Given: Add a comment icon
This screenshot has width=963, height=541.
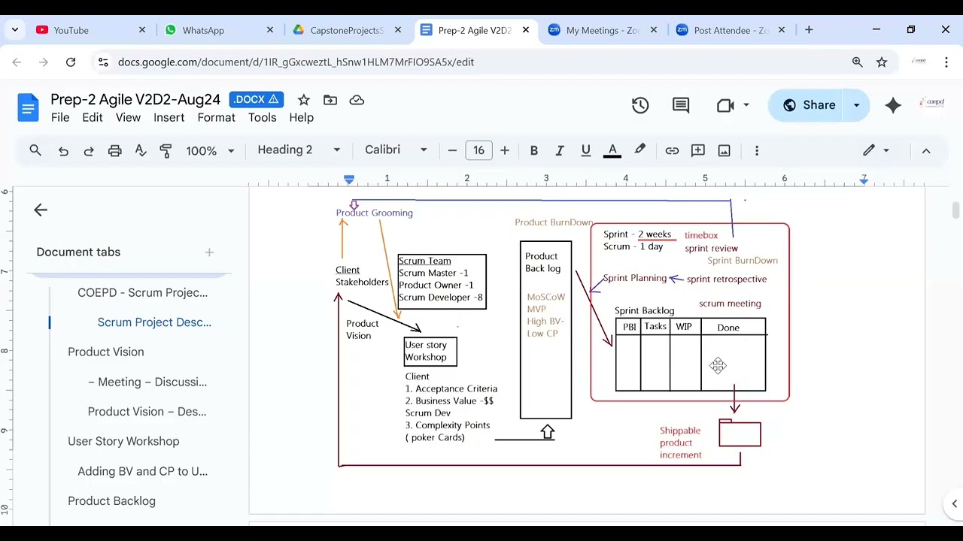Looking at the screenshot, I should click(x=698, y=151).
